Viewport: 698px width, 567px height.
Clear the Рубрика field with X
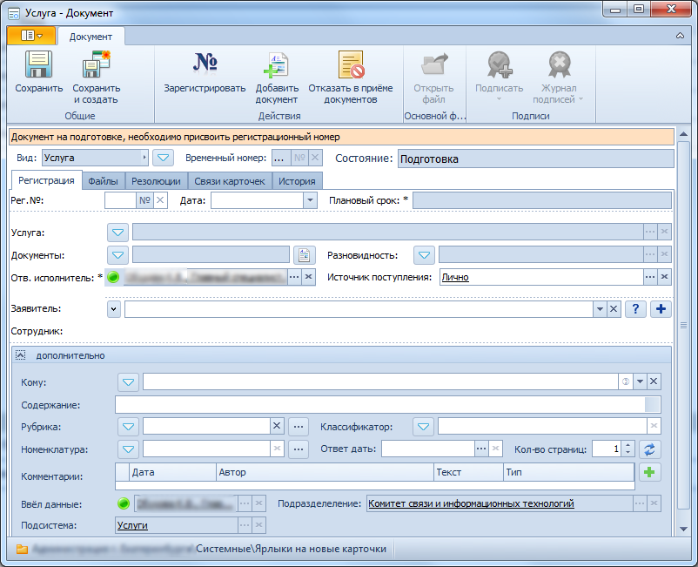point(277,426)
